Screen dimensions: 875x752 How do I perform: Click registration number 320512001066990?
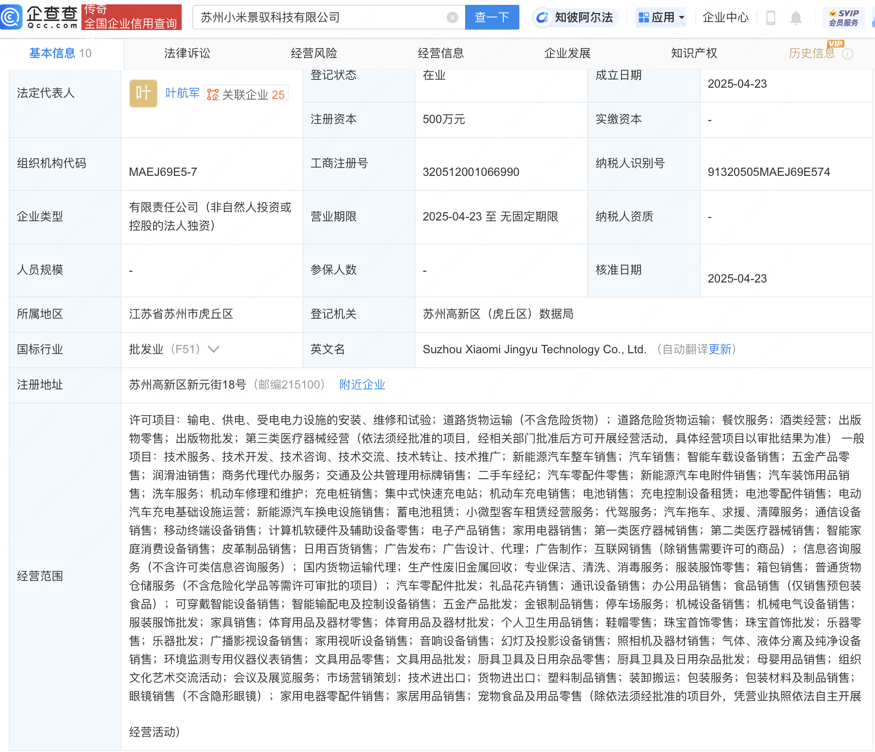(471, 172)
